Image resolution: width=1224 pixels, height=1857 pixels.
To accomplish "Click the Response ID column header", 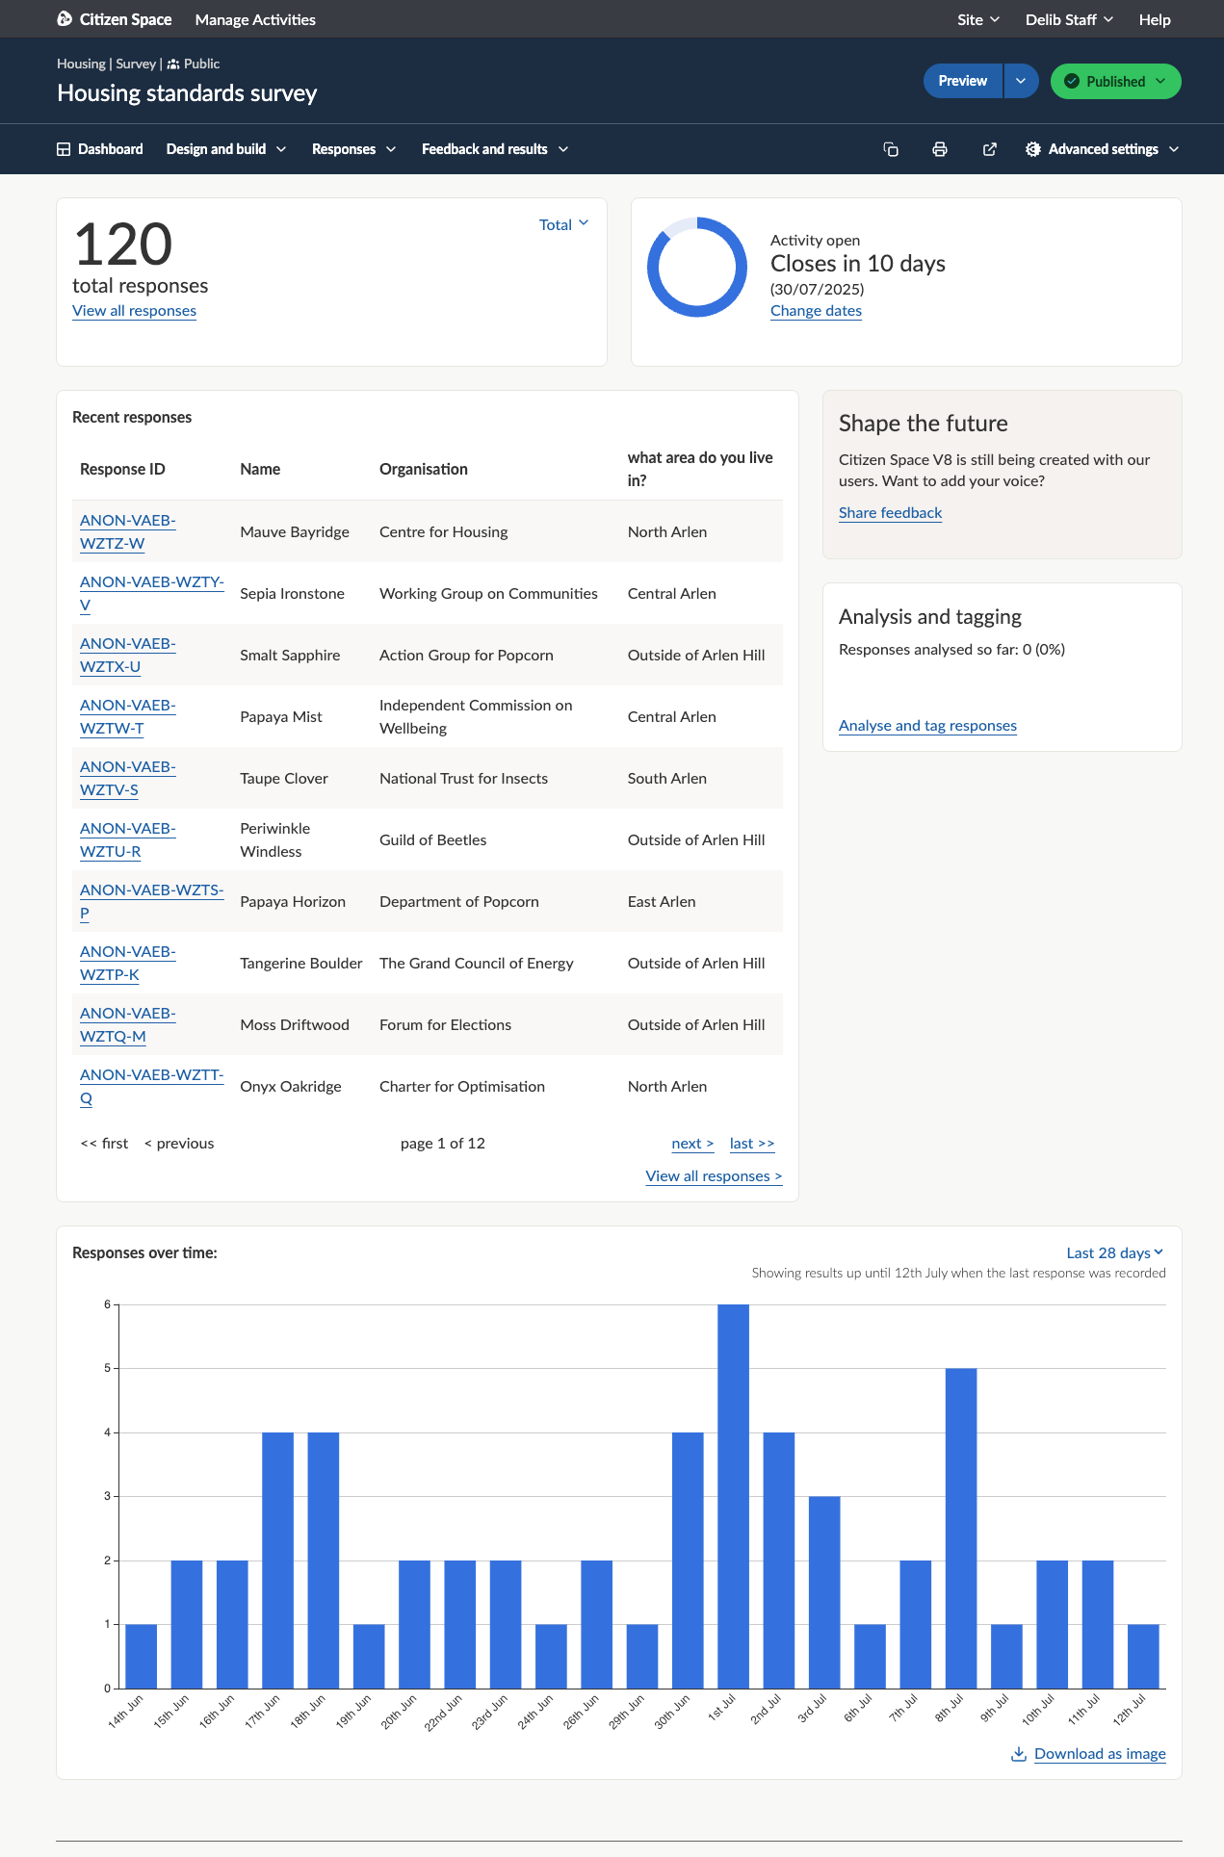I will tap(122, 469).
